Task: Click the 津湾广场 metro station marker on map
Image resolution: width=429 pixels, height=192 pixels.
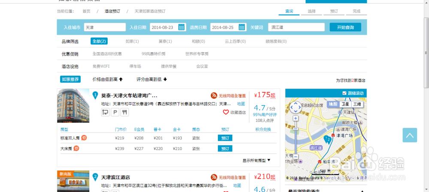Action: click(x=333, y=136)
